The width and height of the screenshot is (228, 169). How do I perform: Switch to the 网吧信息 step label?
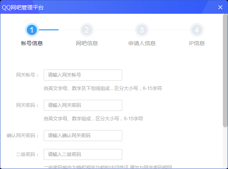click(87, 43)
